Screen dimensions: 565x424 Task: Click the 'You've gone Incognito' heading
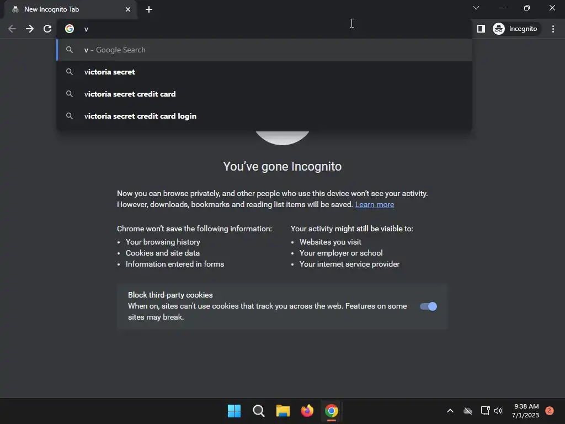[282, 166]
